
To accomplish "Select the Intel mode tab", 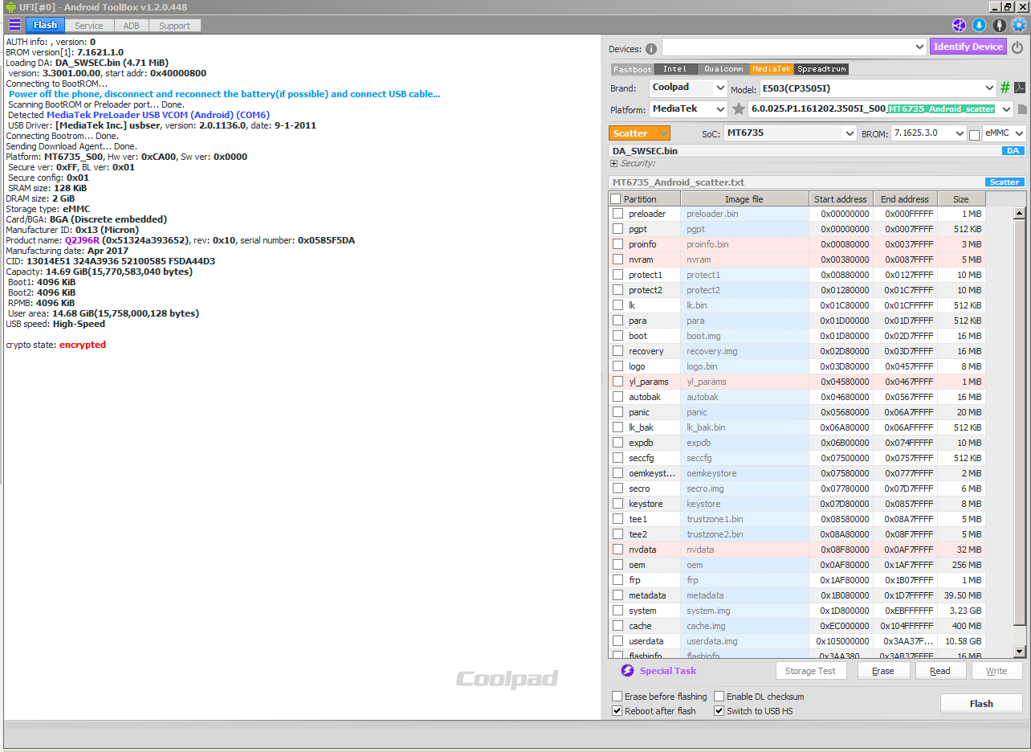I will [x=674, y=69].
